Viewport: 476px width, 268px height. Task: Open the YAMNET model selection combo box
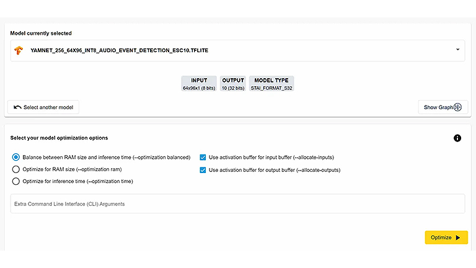click(x=236, y=50)
